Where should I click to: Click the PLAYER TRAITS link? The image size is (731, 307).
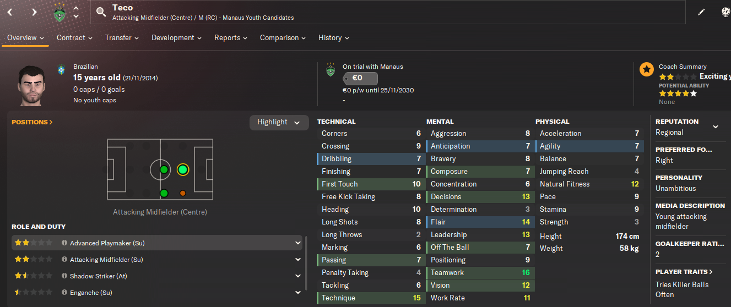click(x=684, y=272)
